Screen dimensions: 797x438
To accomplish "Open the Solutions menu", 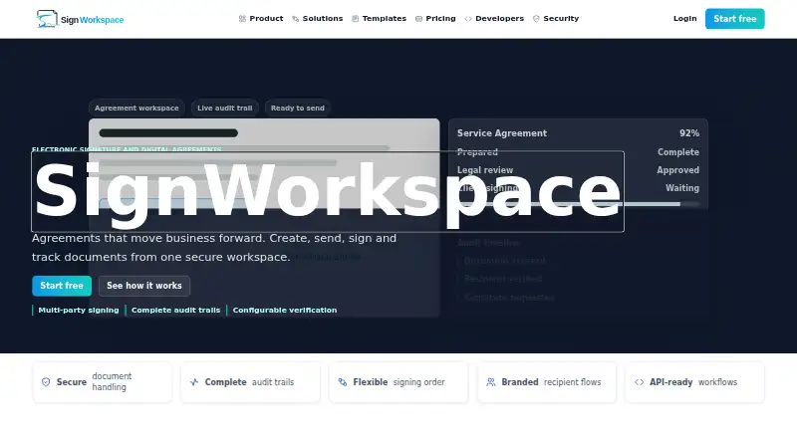I will [x=317, y=19].
